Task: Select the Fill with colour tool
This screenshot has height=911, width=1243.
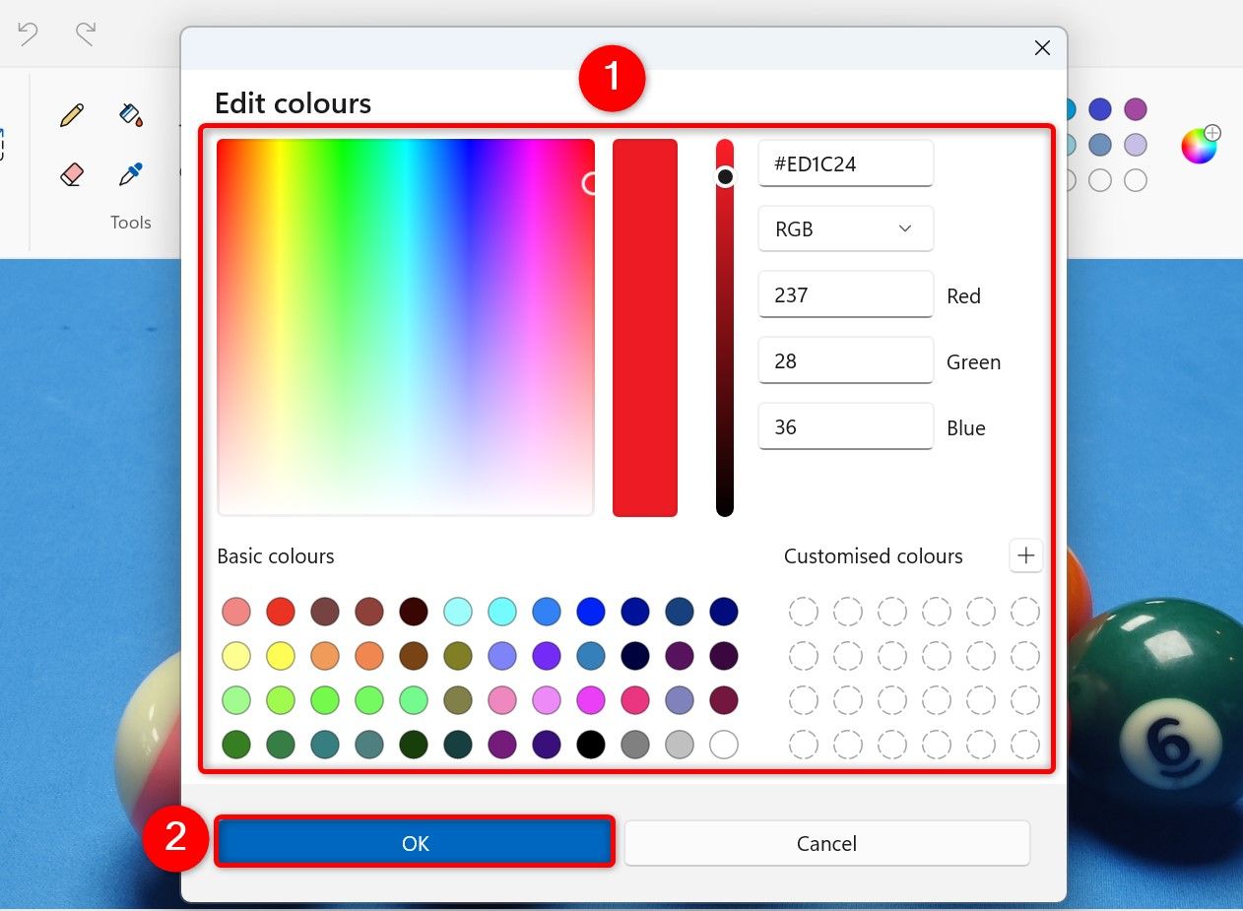Action: point(131,114)
